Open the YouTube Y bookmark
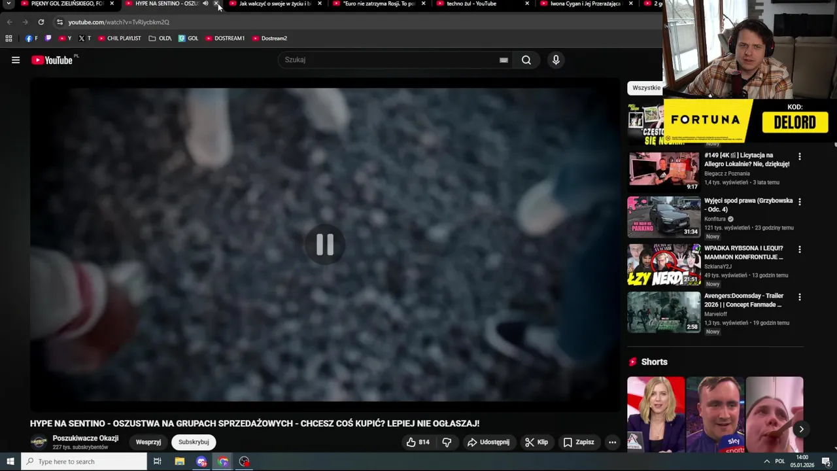The height and width of the screenshot is (471, 837). click(65, 39)
